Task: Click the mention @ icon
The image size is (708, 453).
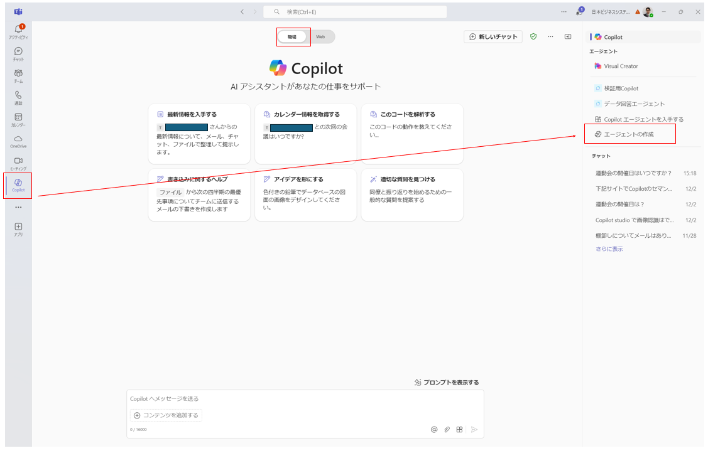Action: (x=434, y=430)
